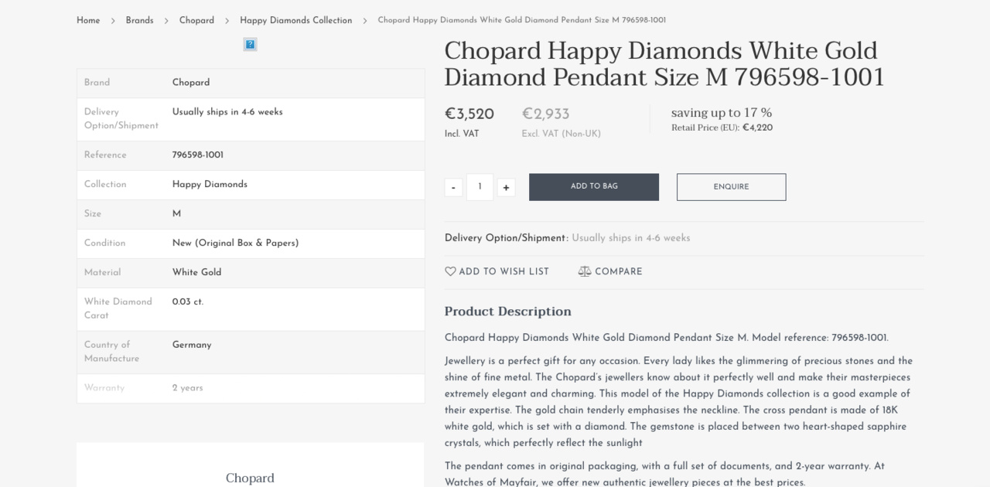
Task: Click the compare scales icon
Action: (585, 271)
